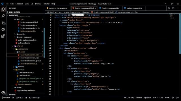Click the ClockItApp folder status item
This screenshot has height=101, width=181.
tap(34, 98)
